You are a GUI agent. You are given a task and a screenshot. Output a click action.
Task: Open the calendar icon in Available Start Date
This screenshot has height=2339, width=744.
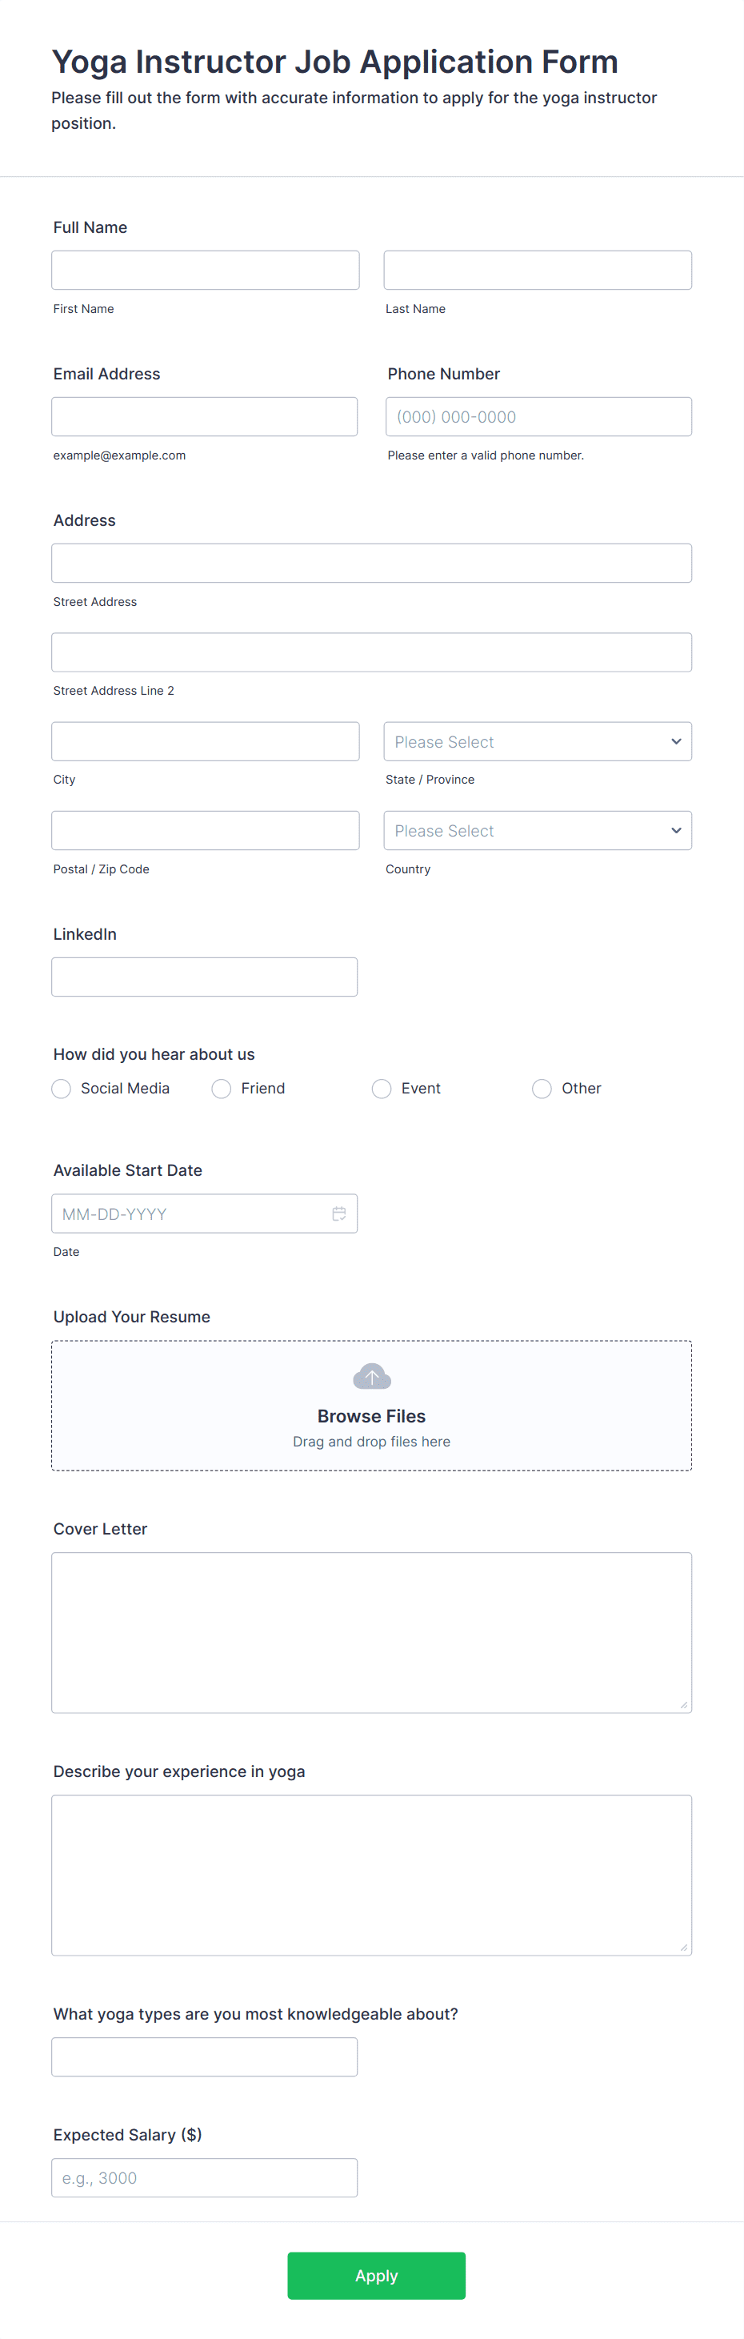click(x=339, y=1213)
